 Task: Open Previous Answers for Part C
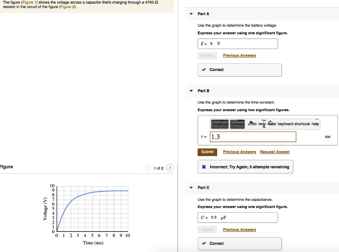tap(240, 230)
